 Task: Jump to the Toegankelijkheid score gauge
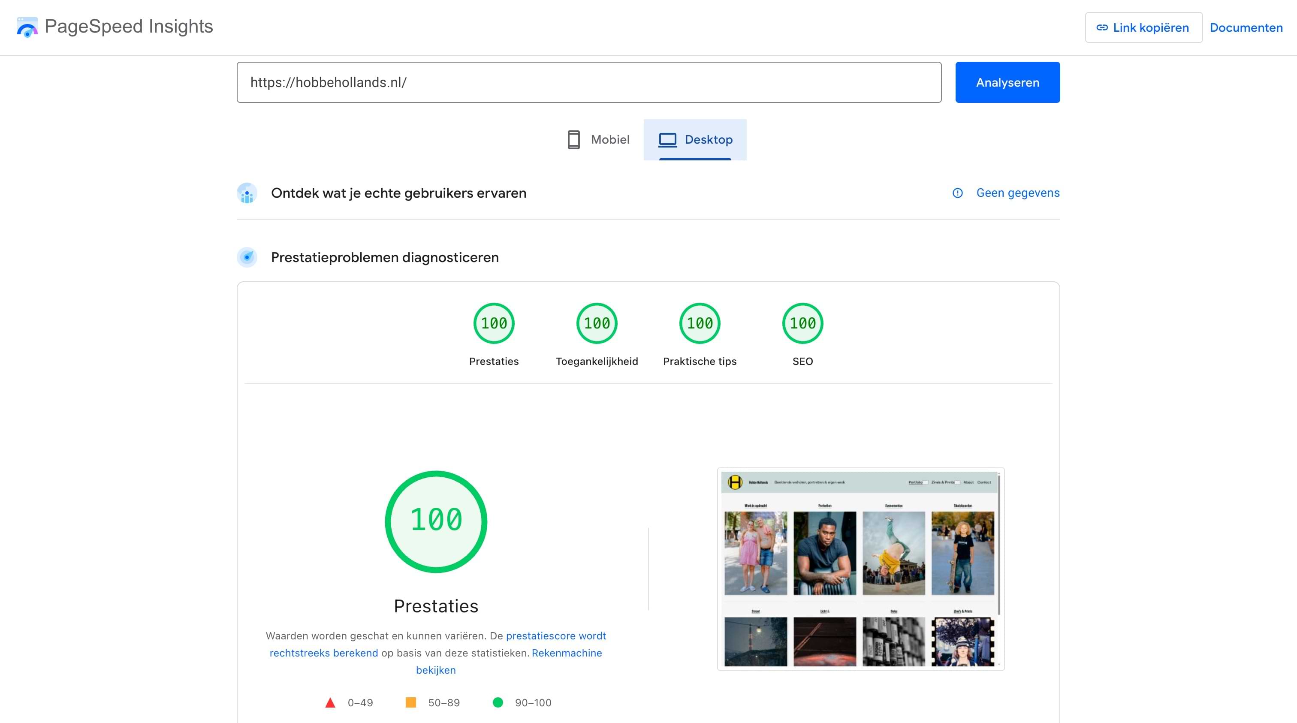coord(597,323)
